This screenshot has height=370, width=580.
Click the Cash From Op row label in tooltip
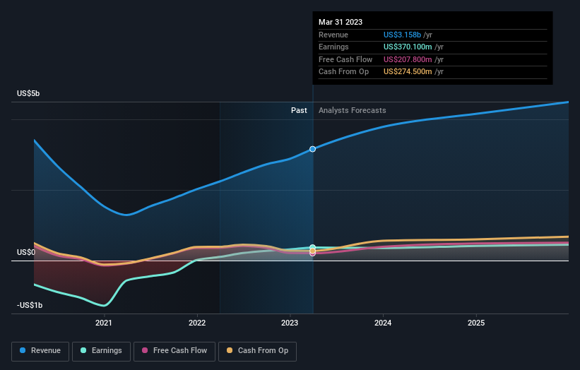click(343, 72)
